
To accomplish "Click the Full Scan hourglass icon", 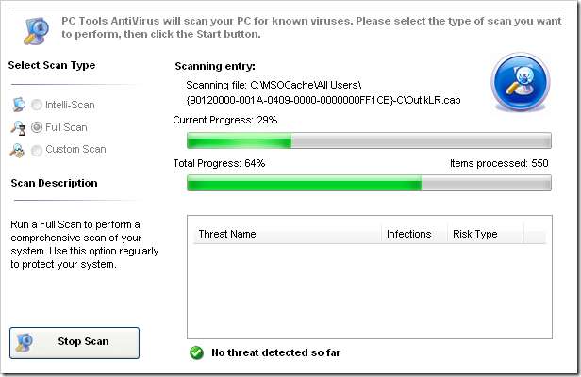I will (19, 128).
